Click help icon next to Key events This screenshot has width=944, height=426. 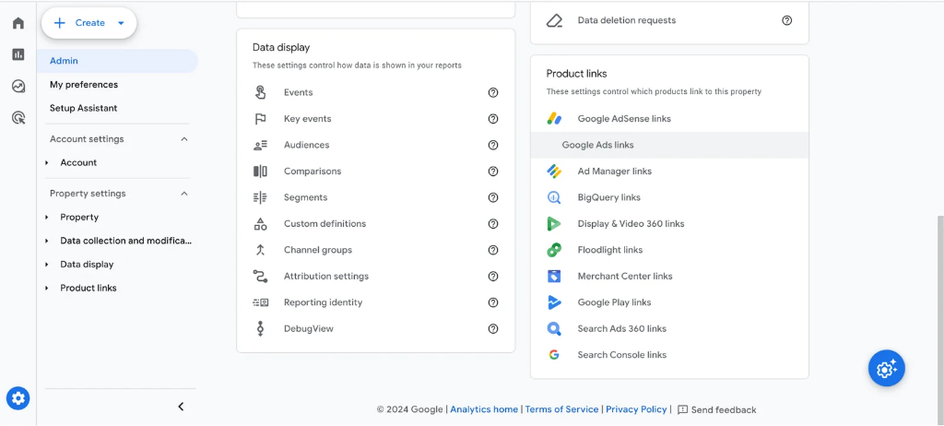click(493, 119)
